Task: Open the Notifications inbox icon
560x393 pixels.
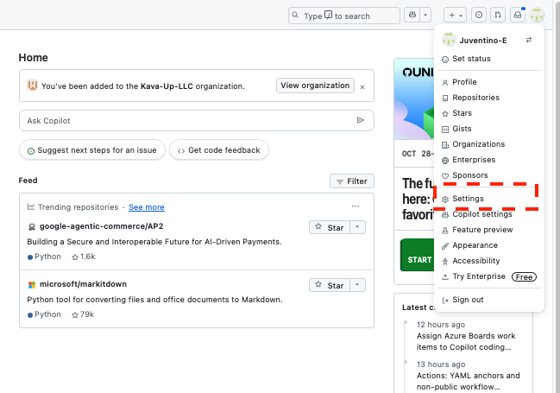Action: tap(517, 16)
